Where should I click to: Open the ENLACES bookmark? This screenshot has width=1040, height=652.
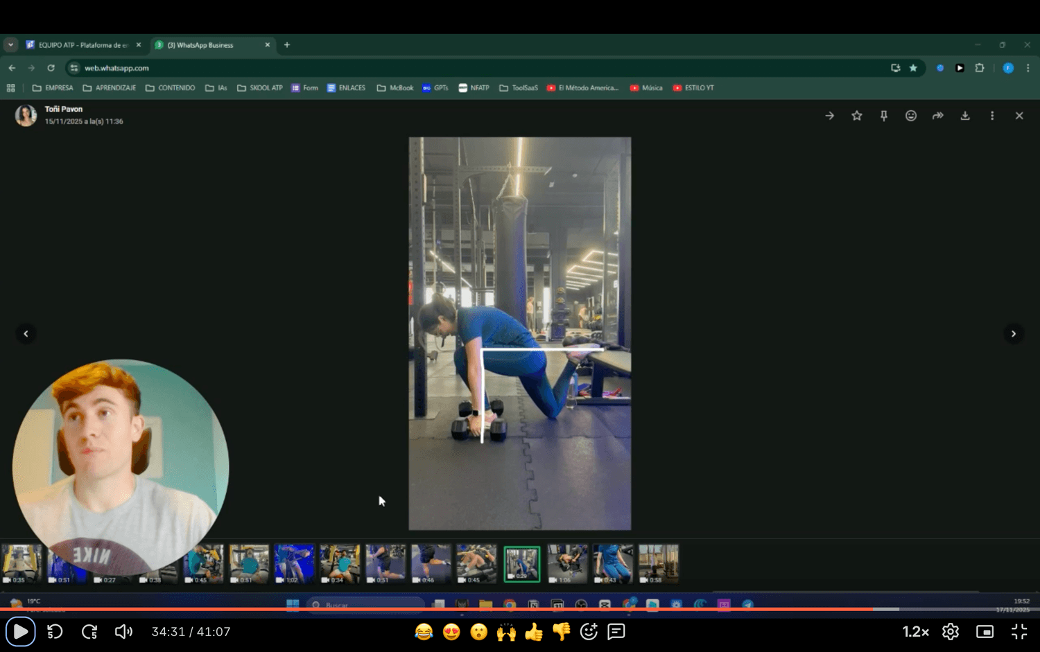click(346, 88)
